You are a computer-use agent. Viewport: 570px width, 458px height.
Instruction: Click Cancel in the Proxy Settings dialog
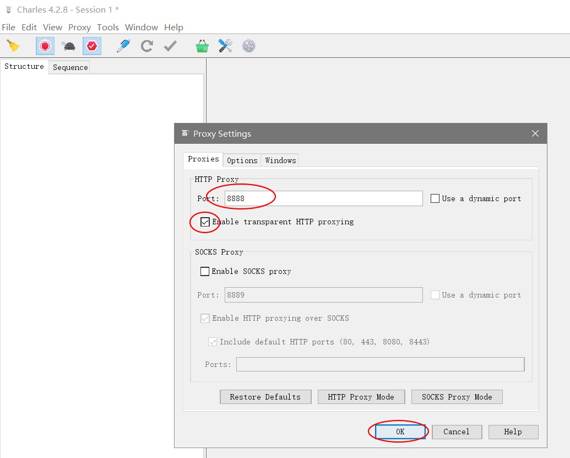(x=457, y=432)
